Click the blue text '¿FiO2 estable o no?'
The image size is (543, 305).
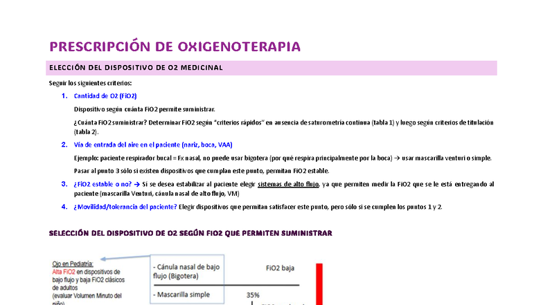pos(103,184)
